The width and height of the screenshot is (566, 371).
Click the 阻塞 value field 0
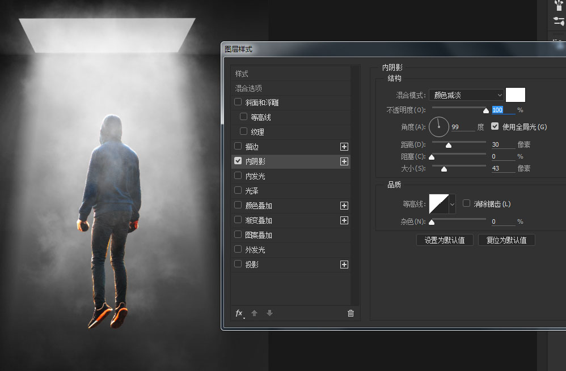503,156
